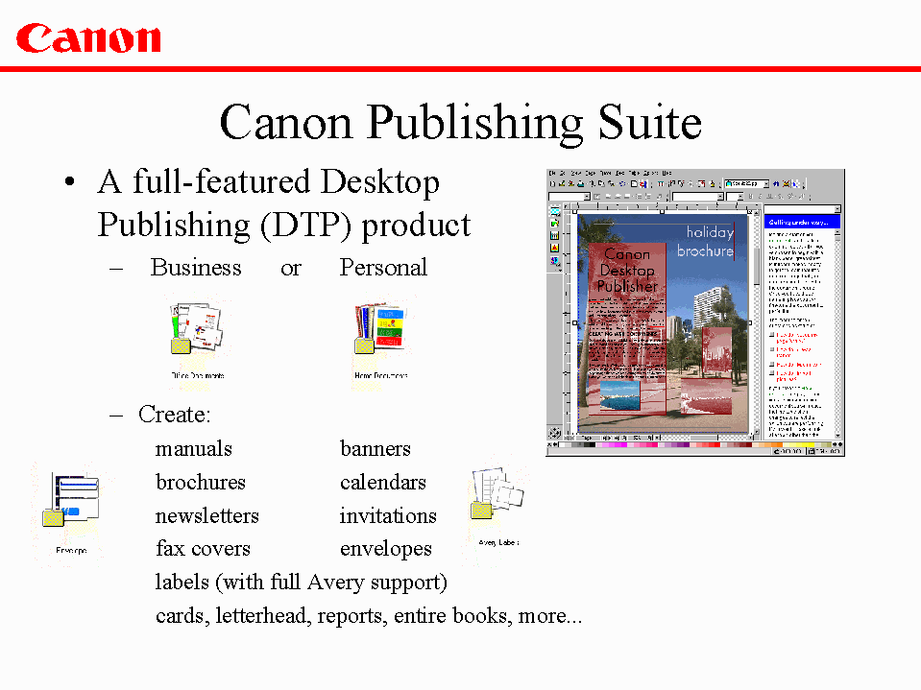Expand the help panel topic dropdown

836,208
